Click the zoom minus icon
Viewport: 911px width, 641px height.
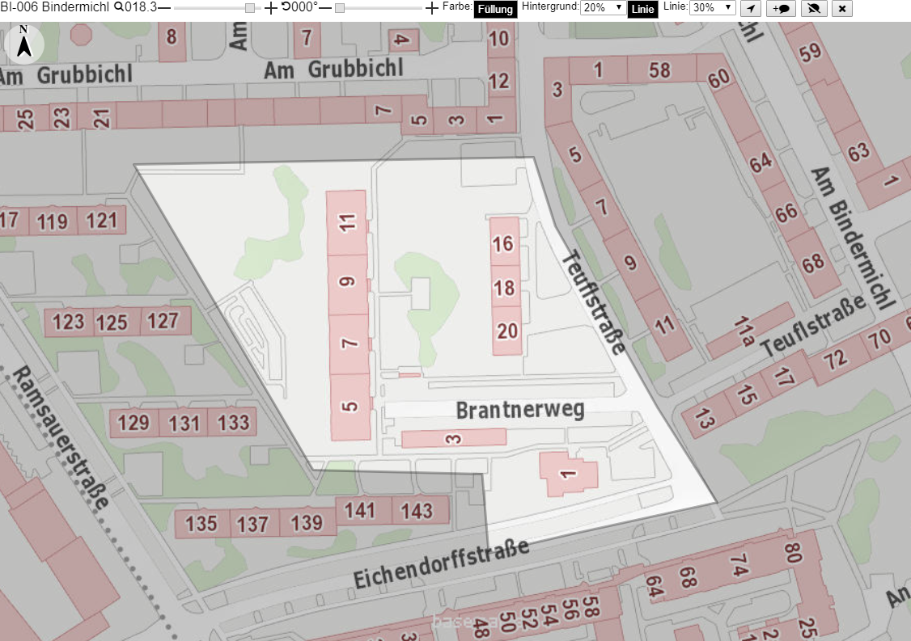point(164,7)
